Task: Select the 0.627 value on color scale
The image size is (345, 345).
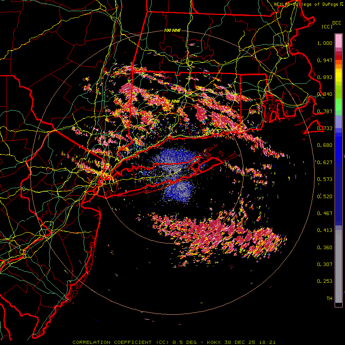Action: [325, 163]
